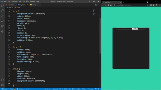This screenshot has width=161, height=90.
Task: Open the Extensions view
Action: point(2,26)
